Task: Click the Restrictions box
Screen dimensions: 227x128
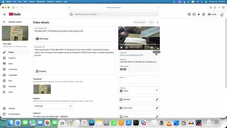Action: (x=139, y=79)
